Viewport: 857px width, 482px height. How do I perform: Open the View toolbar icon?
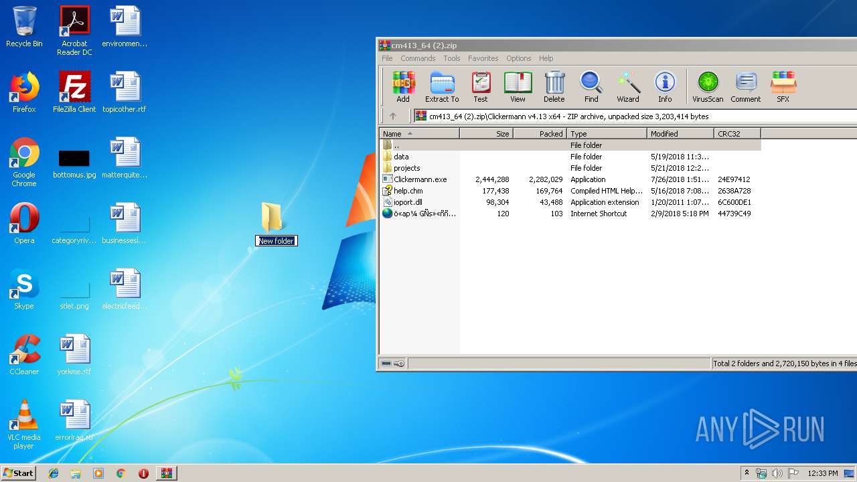518,87
